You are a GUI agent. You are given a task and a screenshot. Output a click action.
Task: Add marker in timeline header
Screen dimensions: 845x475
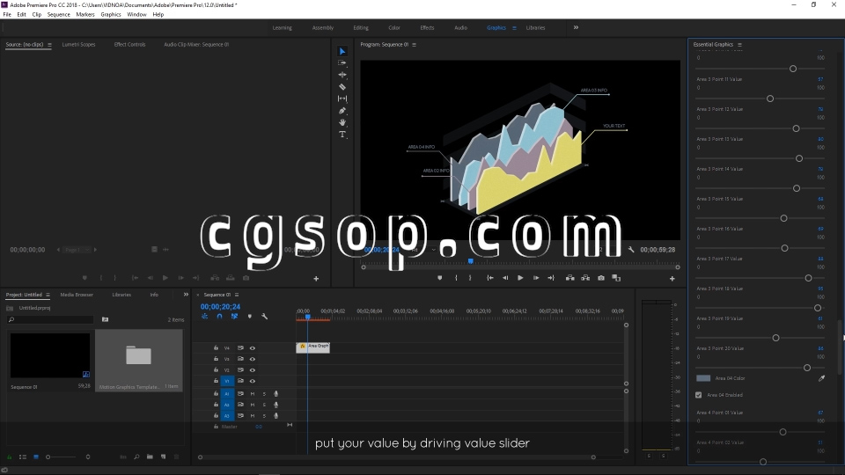pos(249,316)
